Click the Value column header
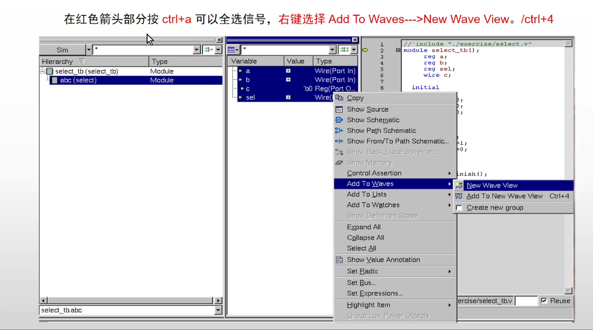The height and width of the screenshot is (330, 593). pyautogui.click(x=299, y=61)
